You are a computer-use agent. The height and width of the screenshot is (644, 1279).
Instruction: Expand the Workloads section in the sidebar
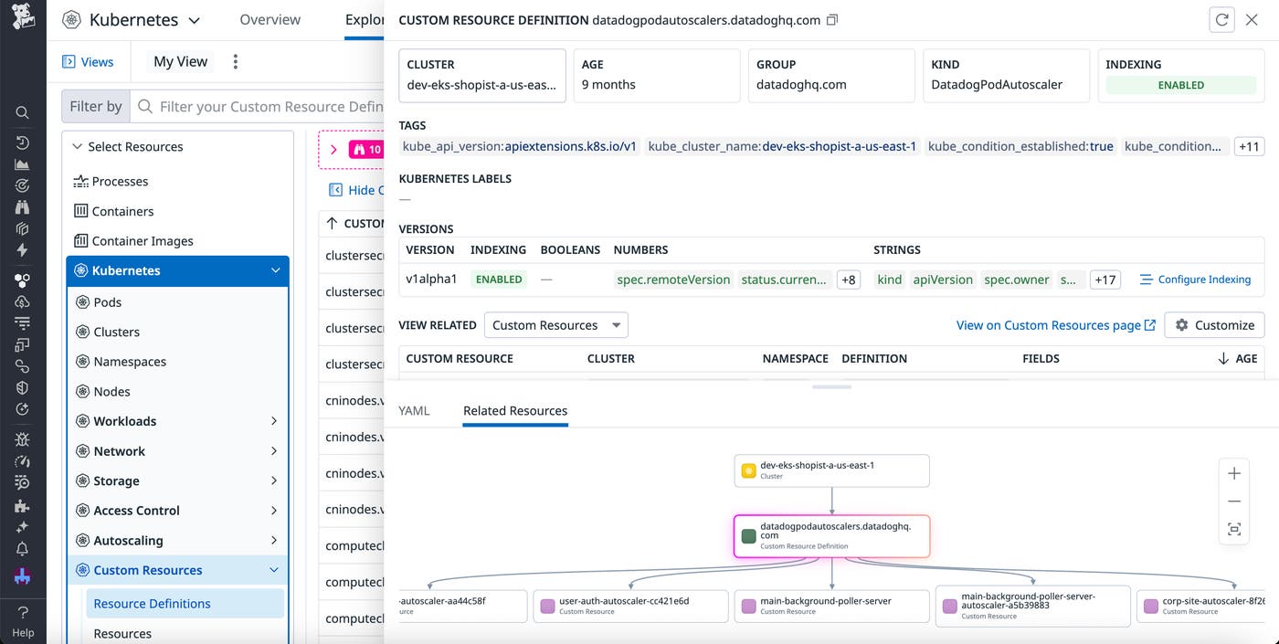(273, 420)
